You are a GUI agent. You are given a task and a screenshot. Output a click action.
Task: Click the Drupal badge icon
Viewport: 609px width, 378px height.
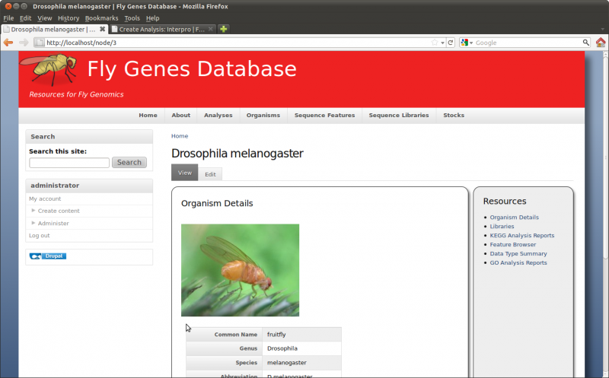48,256
